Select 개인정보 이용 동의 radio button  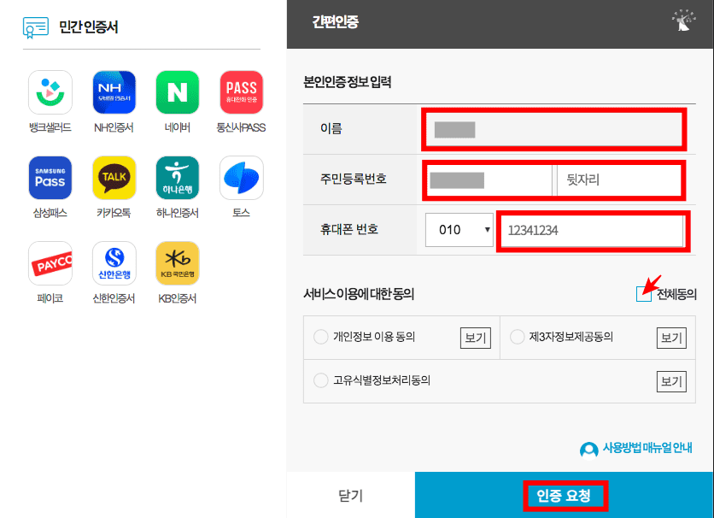(x=321, y=337)
